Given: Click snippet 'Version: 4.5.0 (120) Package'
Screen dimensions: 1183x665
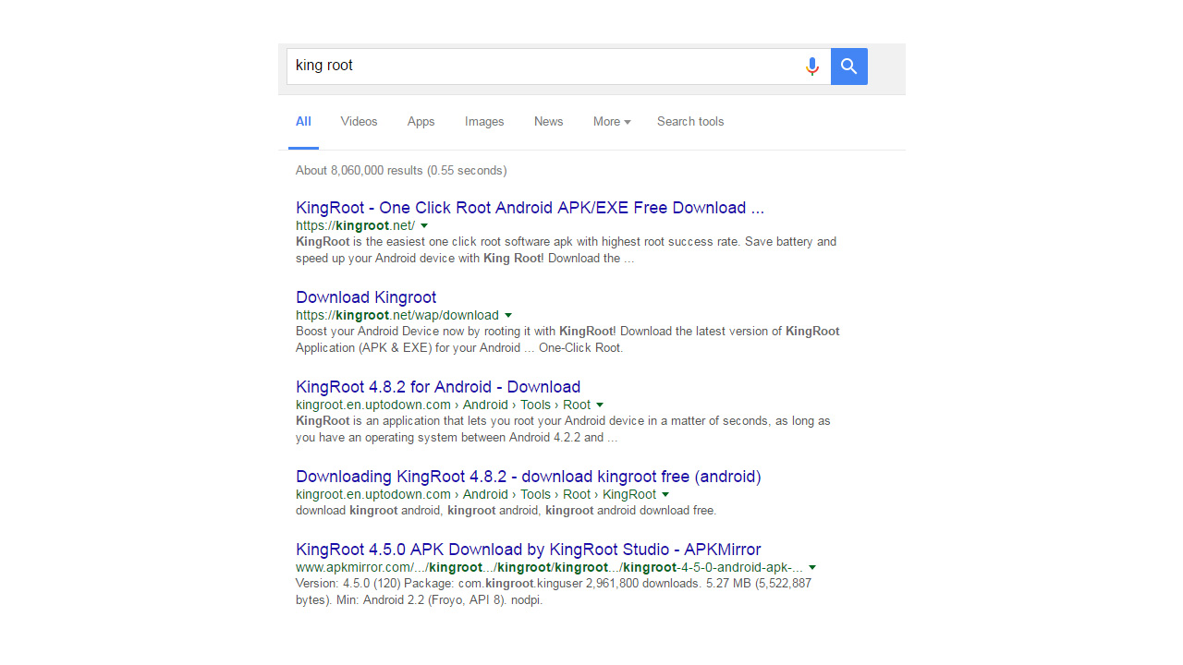Looking at the screenshot, I should click(x=554, y=592).
